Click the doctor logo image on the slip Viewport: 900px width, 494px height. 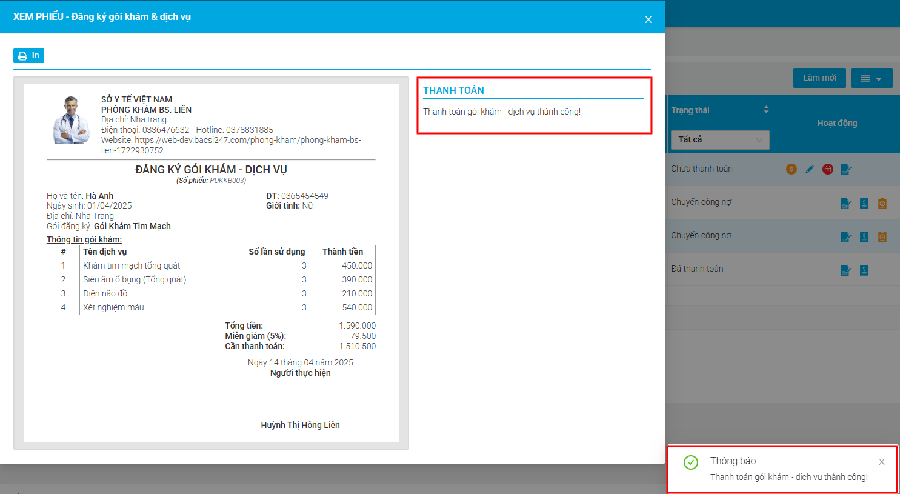click(72, 120)
